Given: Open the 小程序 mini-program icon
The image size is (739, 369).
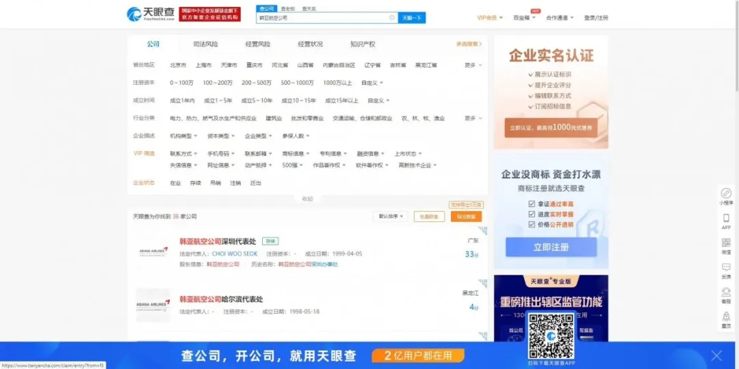Looking at the screenshot, I should [x=726, y=196].
